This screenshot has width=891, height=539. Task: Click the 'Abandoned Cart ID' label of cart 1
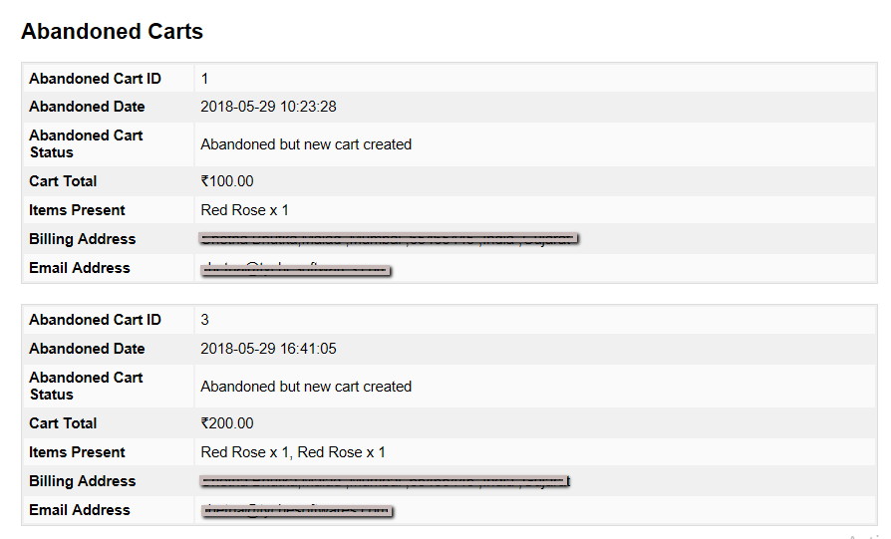pos(95,79)
